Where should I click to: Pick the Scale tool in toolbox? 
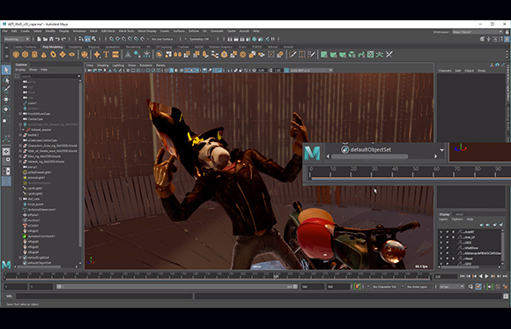coord(6,120)
